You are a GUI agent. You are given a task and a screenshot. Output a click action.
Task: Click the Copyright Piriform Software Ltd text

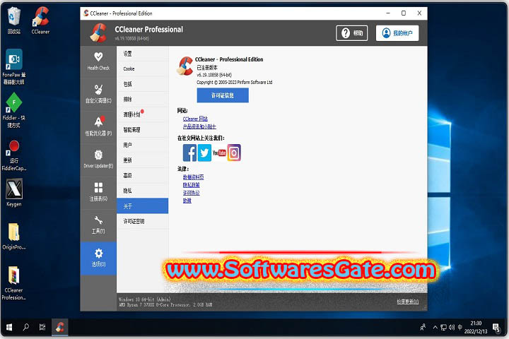pos(235,83)
